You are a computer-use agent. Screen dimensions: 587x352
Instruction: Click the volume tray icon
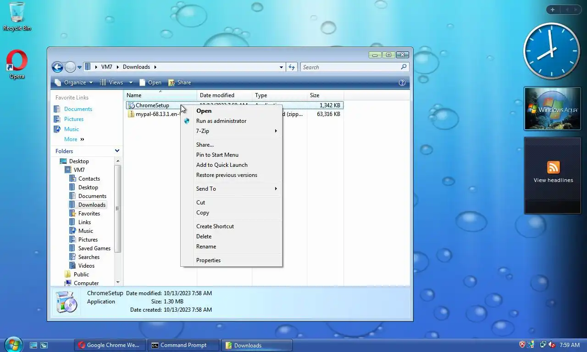tap(552, 345)
